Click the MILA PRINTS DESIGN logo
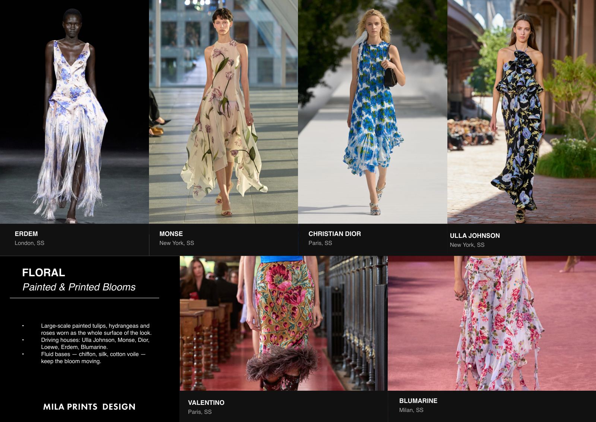596x422 pixels. [89, 407]
